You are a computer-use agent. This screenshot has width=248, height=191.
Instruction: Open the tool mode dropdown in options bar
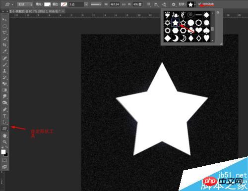coord(24,4)
